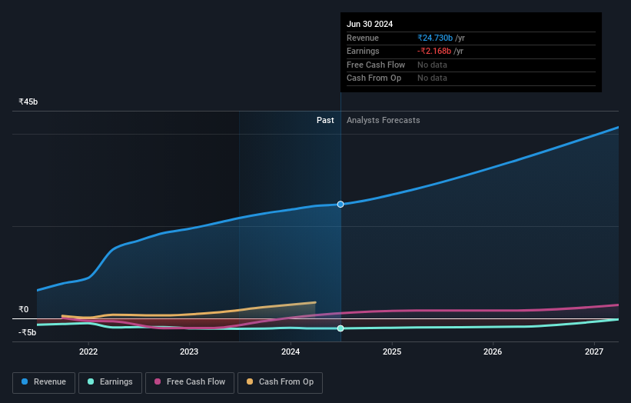Click the 2025 x-axis label
The height and width of the screenshot is (403, 631).
(392, 352)
